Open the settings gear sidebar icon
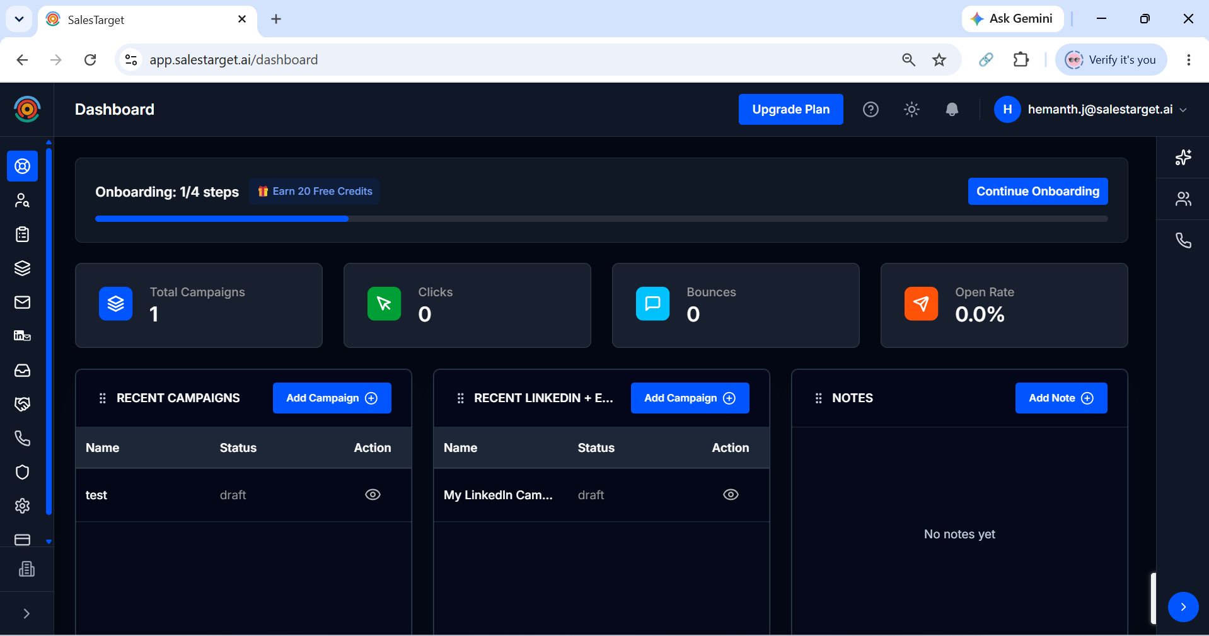 (22, 506)
